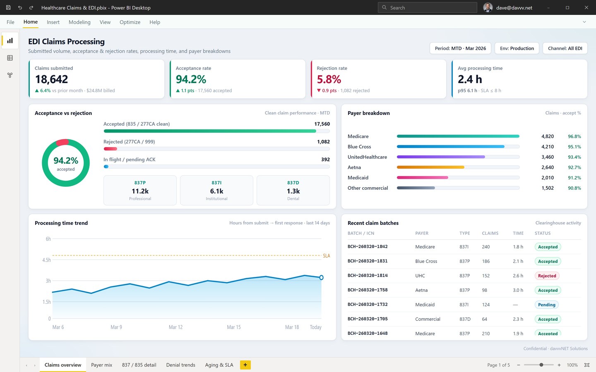Open the Env Production filter
Image resolution: width=596 pixels, height=372 pixels.
[x=517, y=48]
